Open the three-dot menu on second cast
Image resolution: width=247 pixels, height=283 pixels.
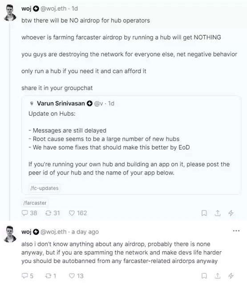pos(236,231)
